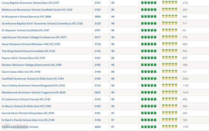Open The King David School, Armadale link

click(28, 51)
